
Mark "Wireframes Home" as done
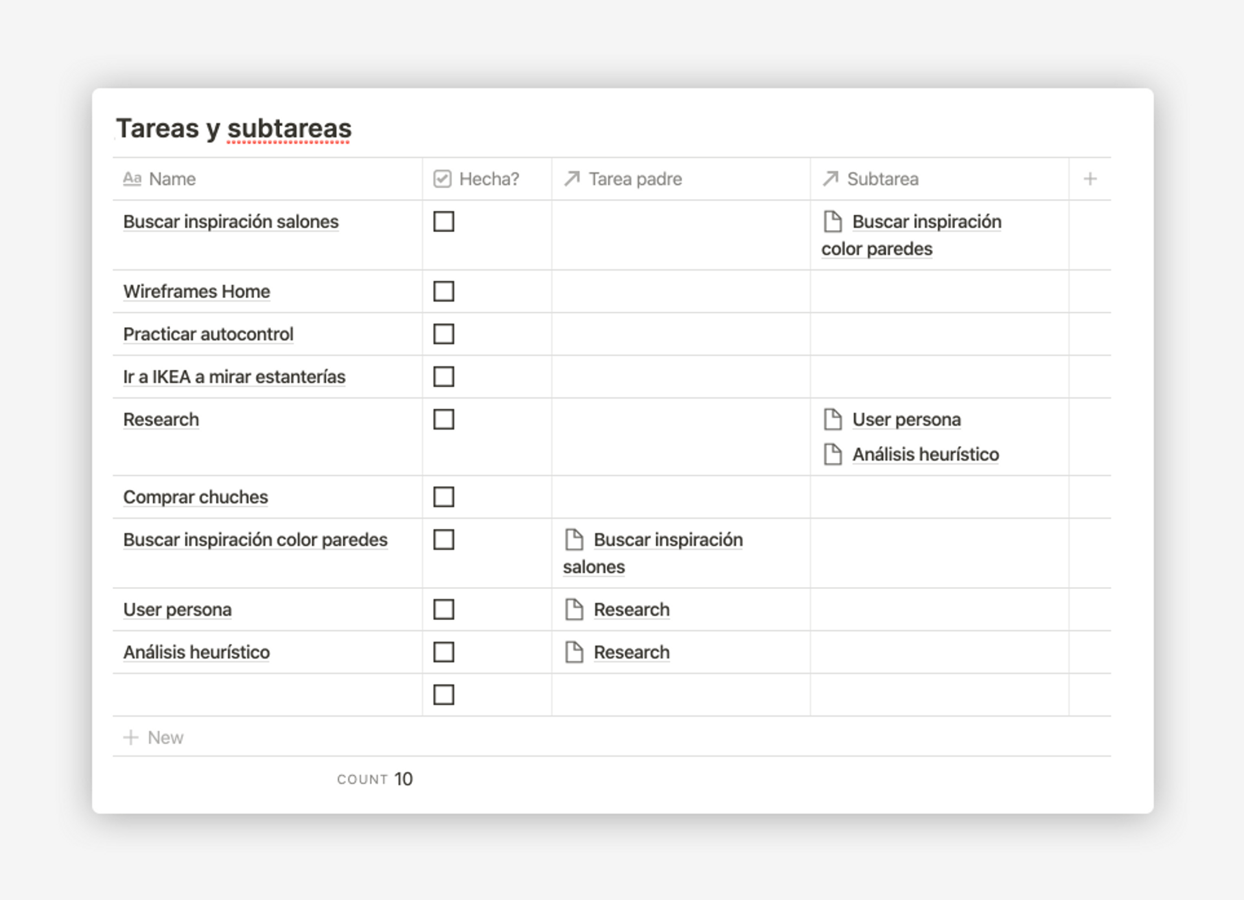click(x=443, y=292)
